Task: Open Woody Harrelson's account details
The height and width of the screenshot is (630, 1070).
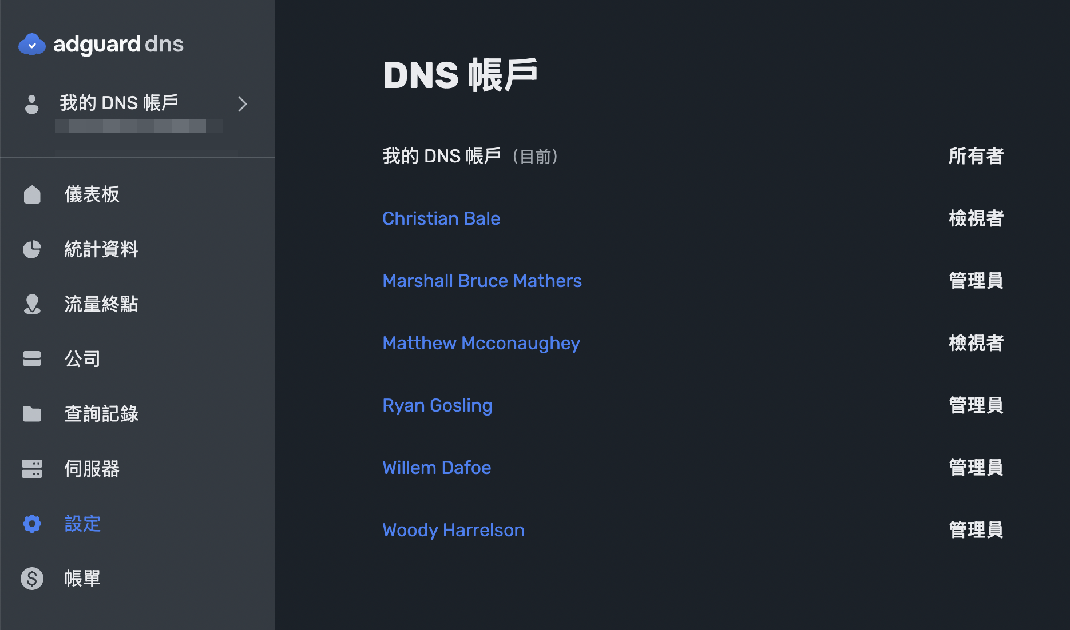Action: point(453,529)
